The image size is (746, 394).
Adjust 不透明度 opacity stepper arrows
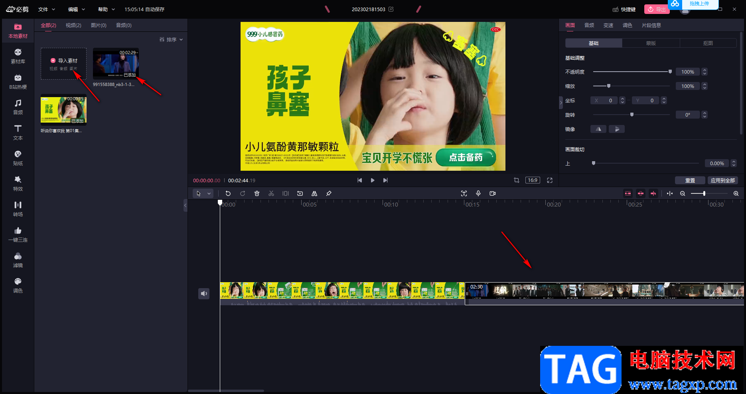(x=705, y=72)
